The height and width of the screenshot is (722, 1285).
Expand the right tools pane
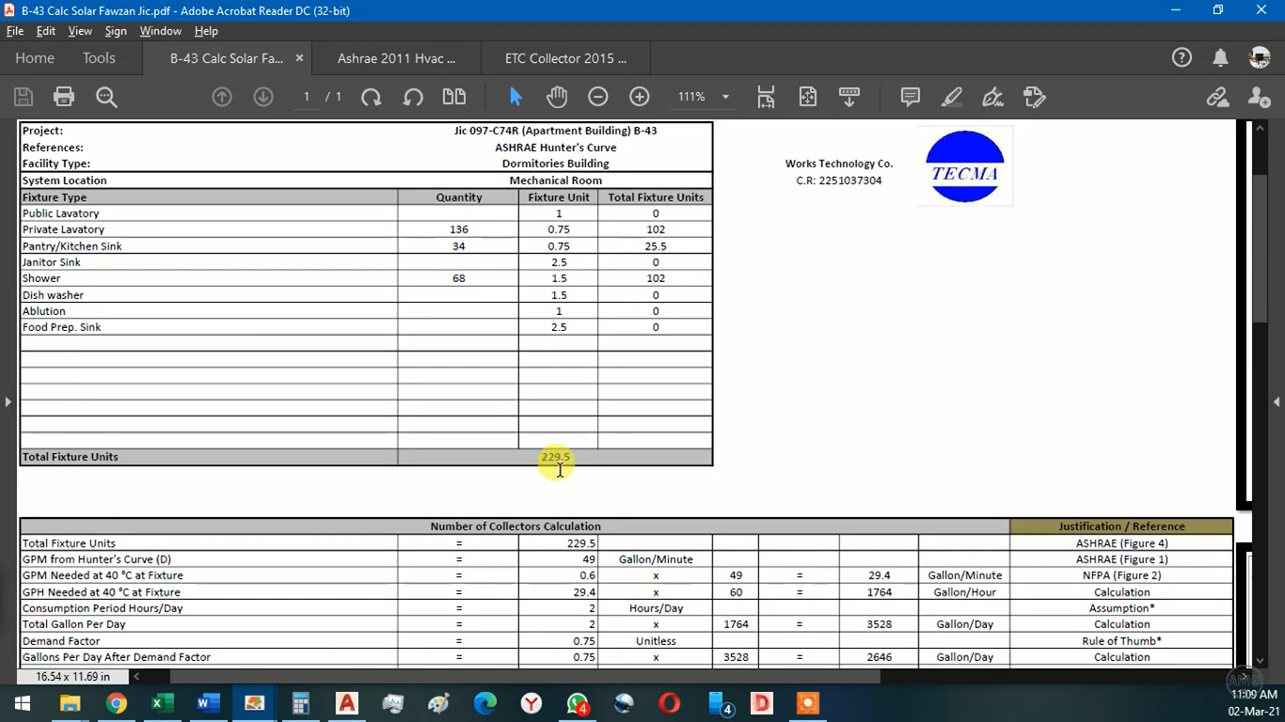(x=1277, y=401)
